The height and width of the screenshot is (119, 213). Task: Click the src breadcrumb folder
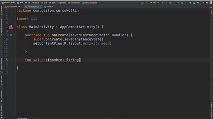point(28,3)
